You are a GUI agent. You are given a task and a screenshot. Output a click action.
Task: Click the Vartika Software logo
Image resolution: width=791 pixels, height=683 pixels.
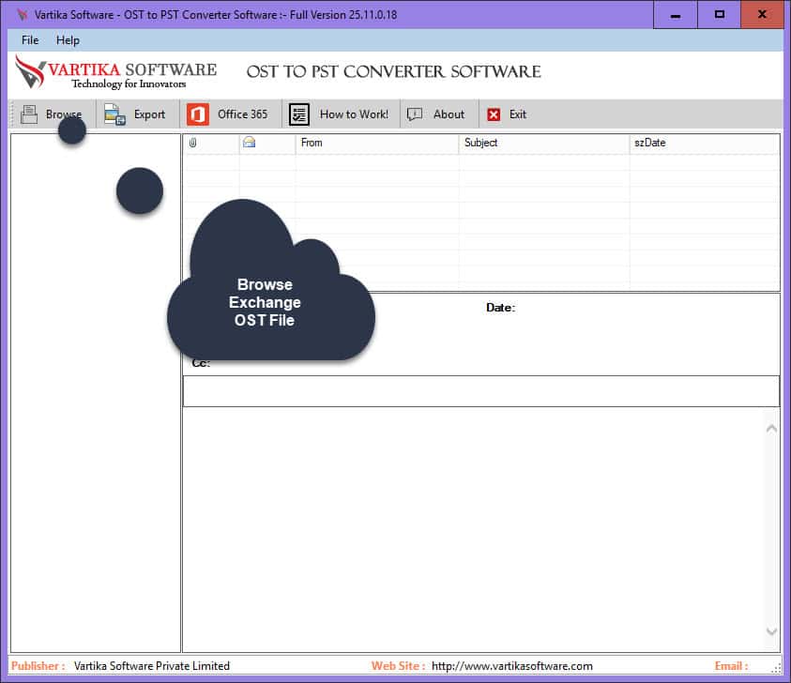[116, 72]
